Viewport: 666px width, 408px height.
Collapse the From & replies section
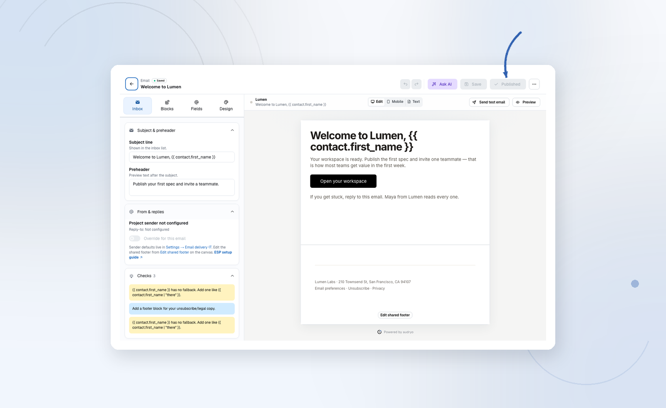232,211
